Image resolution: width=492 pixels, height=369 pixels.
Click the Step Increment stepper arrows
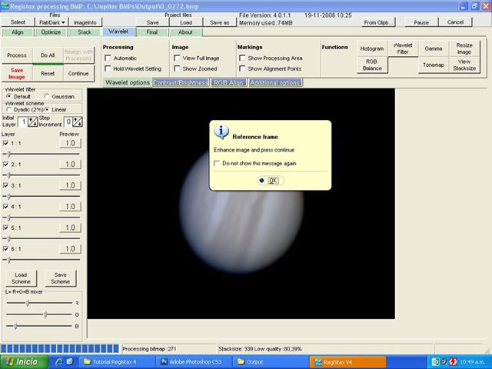coord(78,122)
